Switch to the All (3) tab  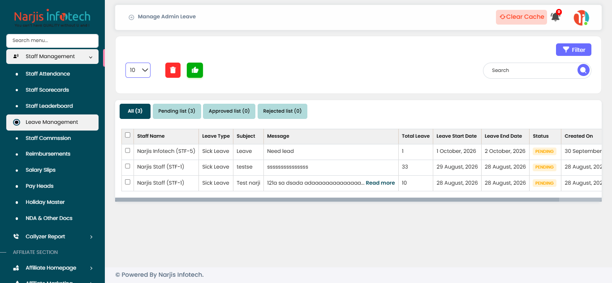[135, 111]
